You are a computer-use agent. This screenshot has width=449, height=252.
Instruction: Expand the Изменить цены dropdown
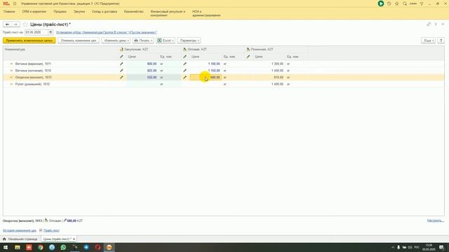[x=116, y=41]
